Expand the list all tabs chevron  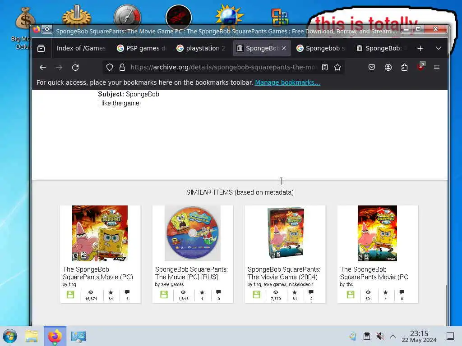pos(438,48)
